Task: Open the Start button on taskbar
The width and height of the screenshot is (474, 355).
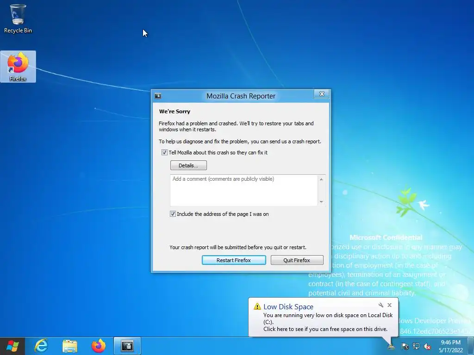Action: [12, 346]
